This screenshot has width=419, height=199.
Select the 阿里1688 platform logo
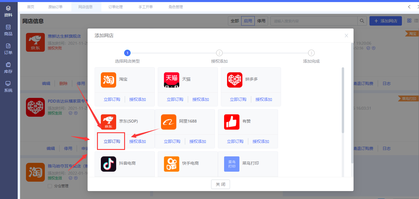(169, 122)
